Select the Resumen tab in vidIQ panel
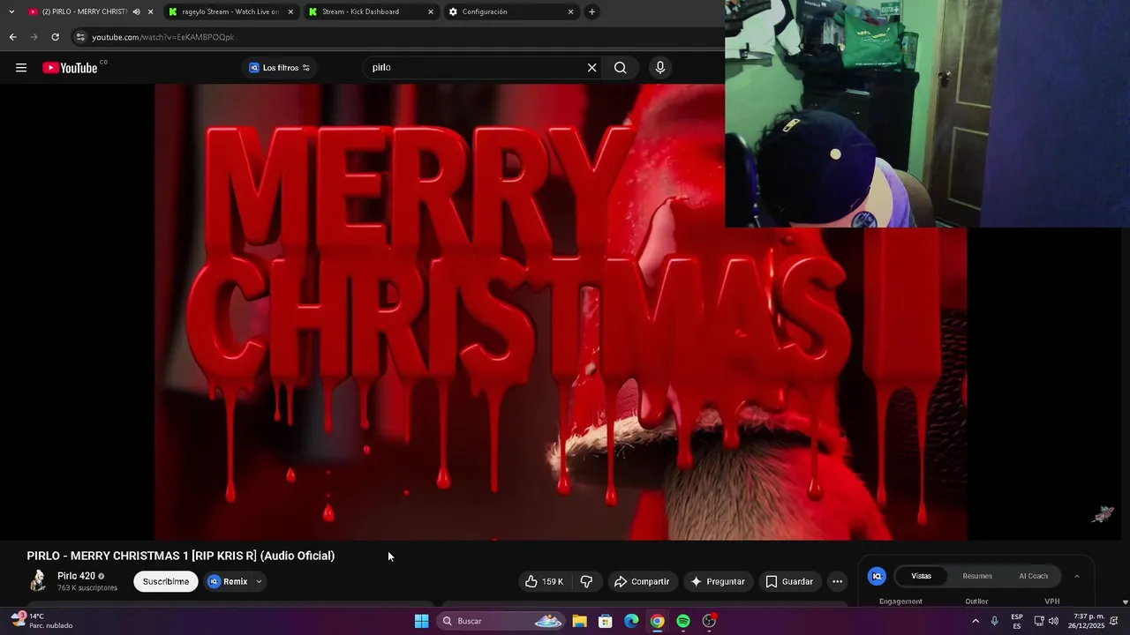 [x=977, y=576]
